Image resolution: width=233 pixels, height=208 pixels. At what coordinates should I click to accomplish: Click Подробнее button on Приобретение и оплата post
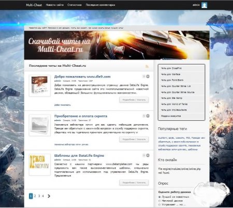coord(134,139)
